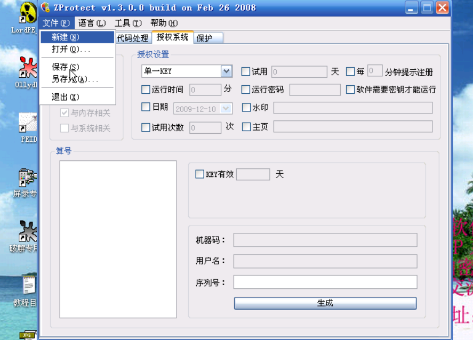Choose 新建(N) from the file menu
The height and width of the screenshot is (340, 473).
(65, 37)
